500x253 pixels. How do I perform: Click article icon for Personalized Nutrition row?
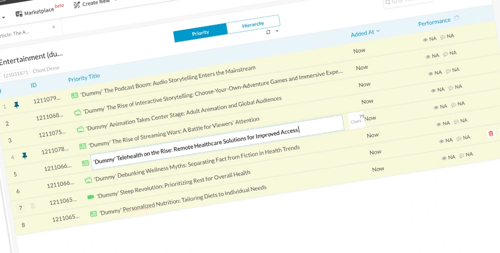[x=93, y=214]
